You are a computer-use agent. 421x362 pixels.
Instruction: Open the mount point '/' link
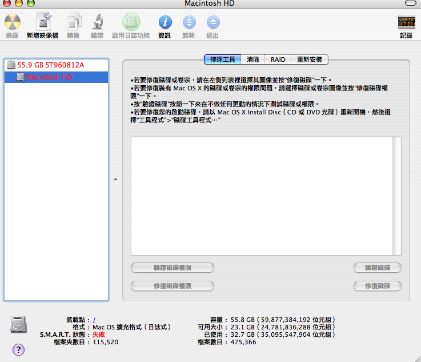coord(94,320)
